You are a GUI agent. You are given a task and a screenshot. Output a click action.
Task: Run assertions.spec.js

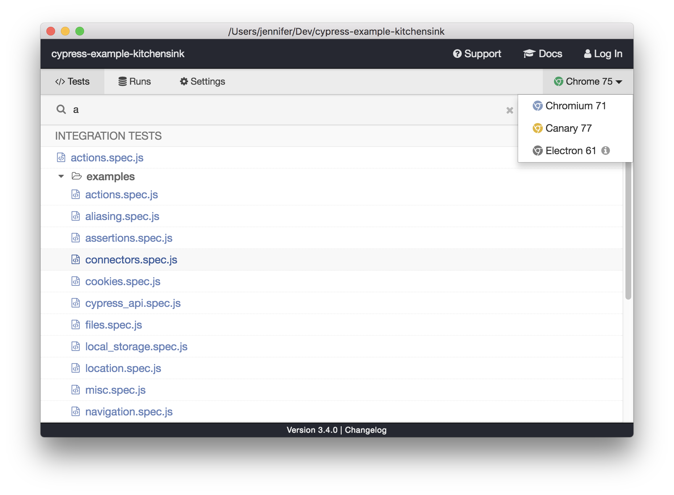click(129, 238)
